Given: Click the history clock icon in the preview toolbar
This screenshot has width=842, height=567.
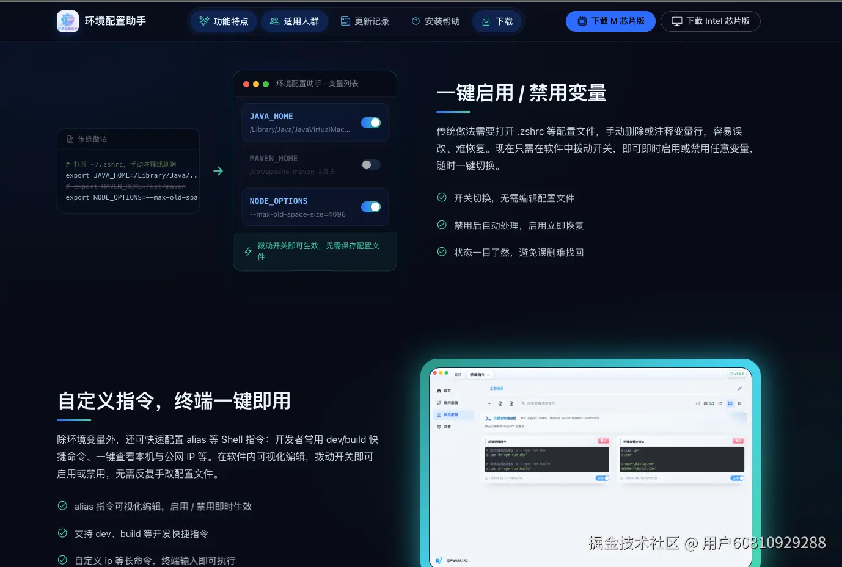Looking at the screenshot, I should (x=698, y=403).
